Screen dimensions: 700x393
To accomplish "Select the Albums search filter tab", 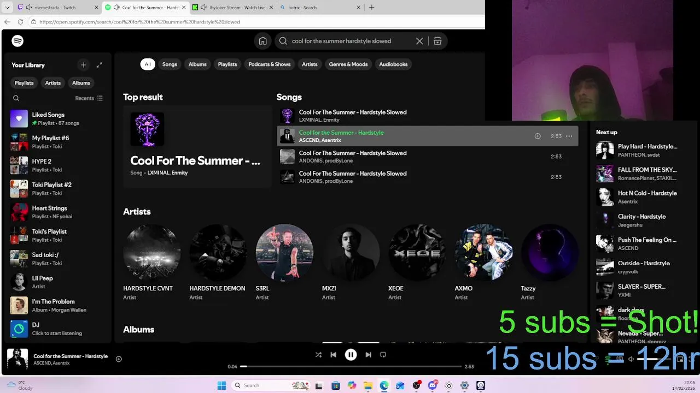I will [197, 64].
